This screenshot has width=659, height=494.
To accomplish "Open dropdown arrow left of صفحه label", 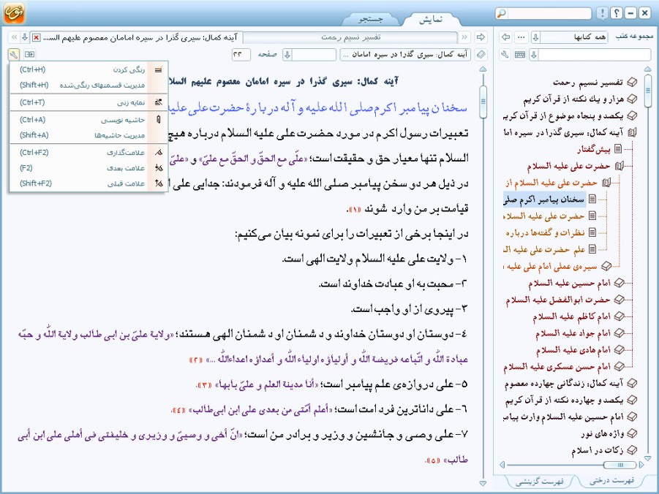I will click(287, 55).
